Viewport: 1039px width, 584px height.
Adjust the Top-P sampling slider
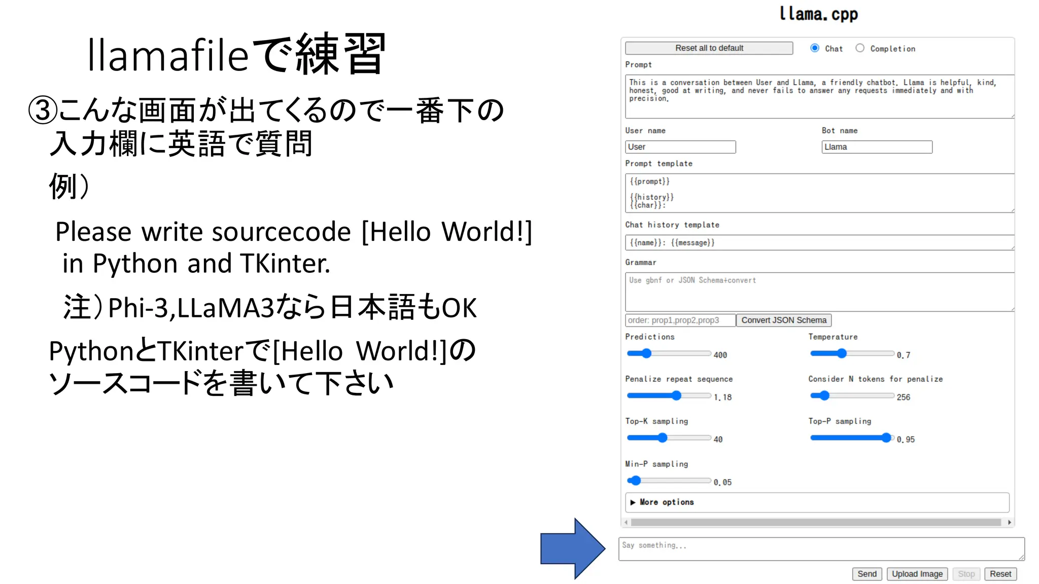852,437
